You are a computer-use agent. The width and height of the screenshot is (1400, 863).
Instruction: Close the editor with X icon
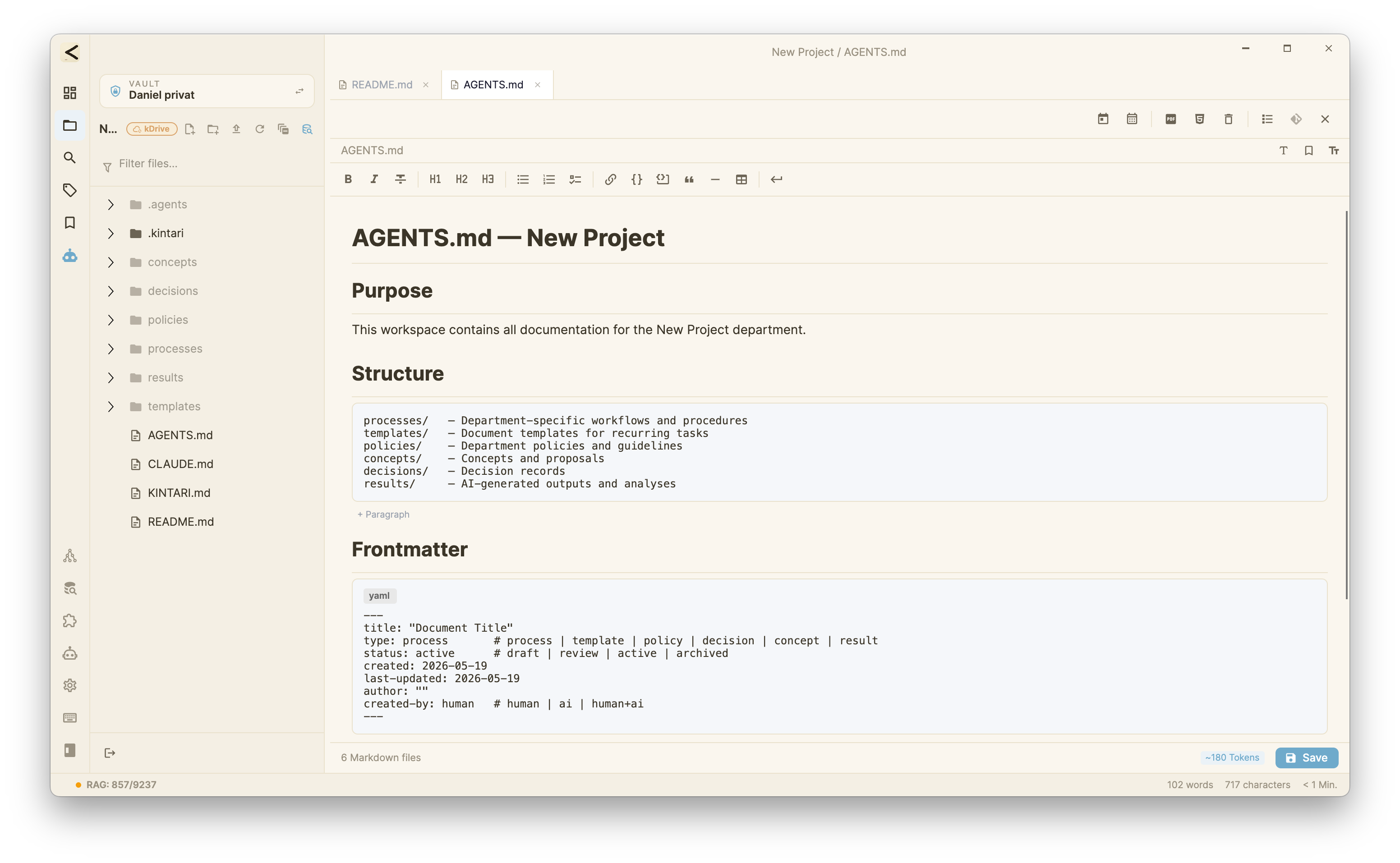point(1325,119)
